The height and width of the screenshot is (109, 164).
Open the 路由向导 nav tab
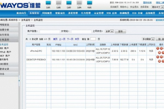[21, 13]
